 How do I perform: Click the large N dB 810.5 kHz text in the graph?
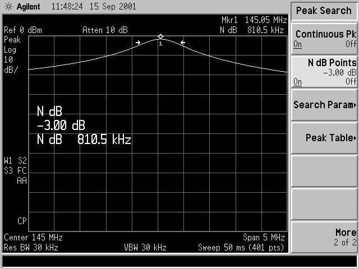tap(84, 140)
